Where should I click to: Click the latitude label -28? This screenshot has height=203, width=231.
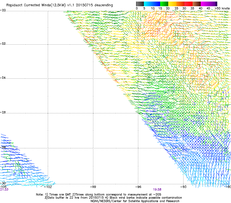[x=3, y=147]
